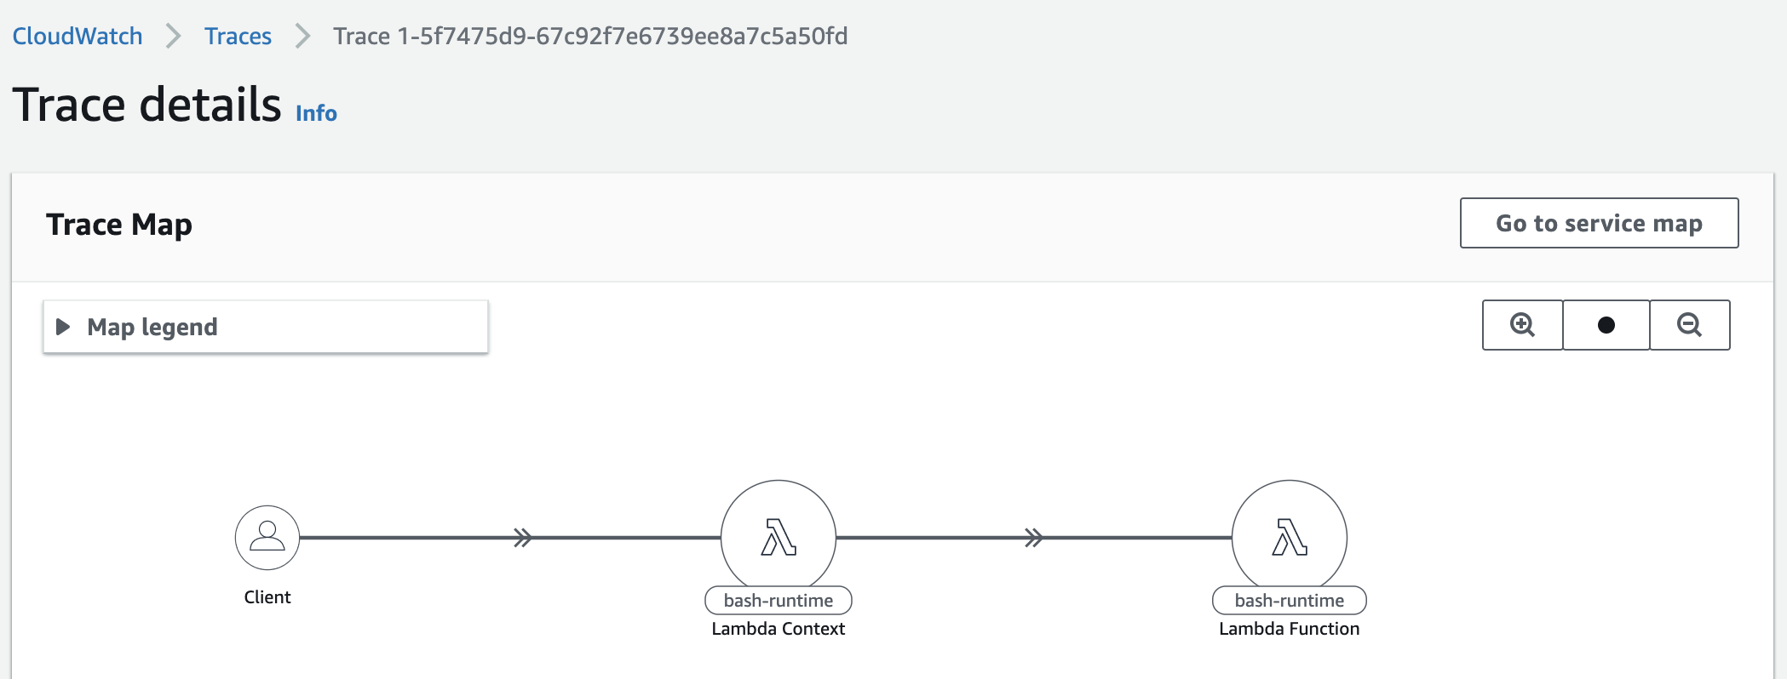Image resolution: width=1787 pixels, height=679 pixels.
Task: Navigate to the Traces breadcrumb
Action: coord(238,36)
